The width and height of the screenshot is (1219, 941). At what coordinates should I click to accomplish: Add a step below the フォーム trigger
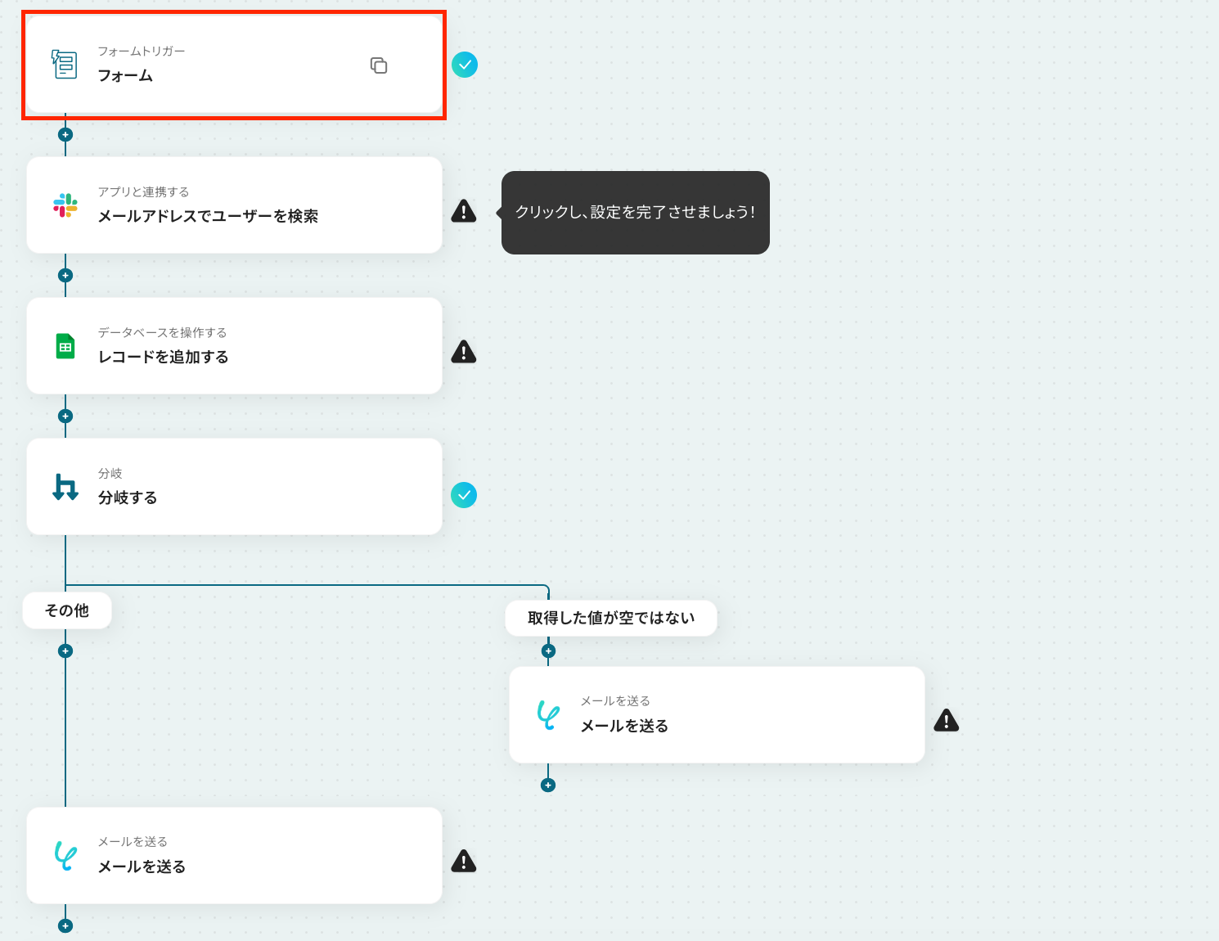pos(65,134)
